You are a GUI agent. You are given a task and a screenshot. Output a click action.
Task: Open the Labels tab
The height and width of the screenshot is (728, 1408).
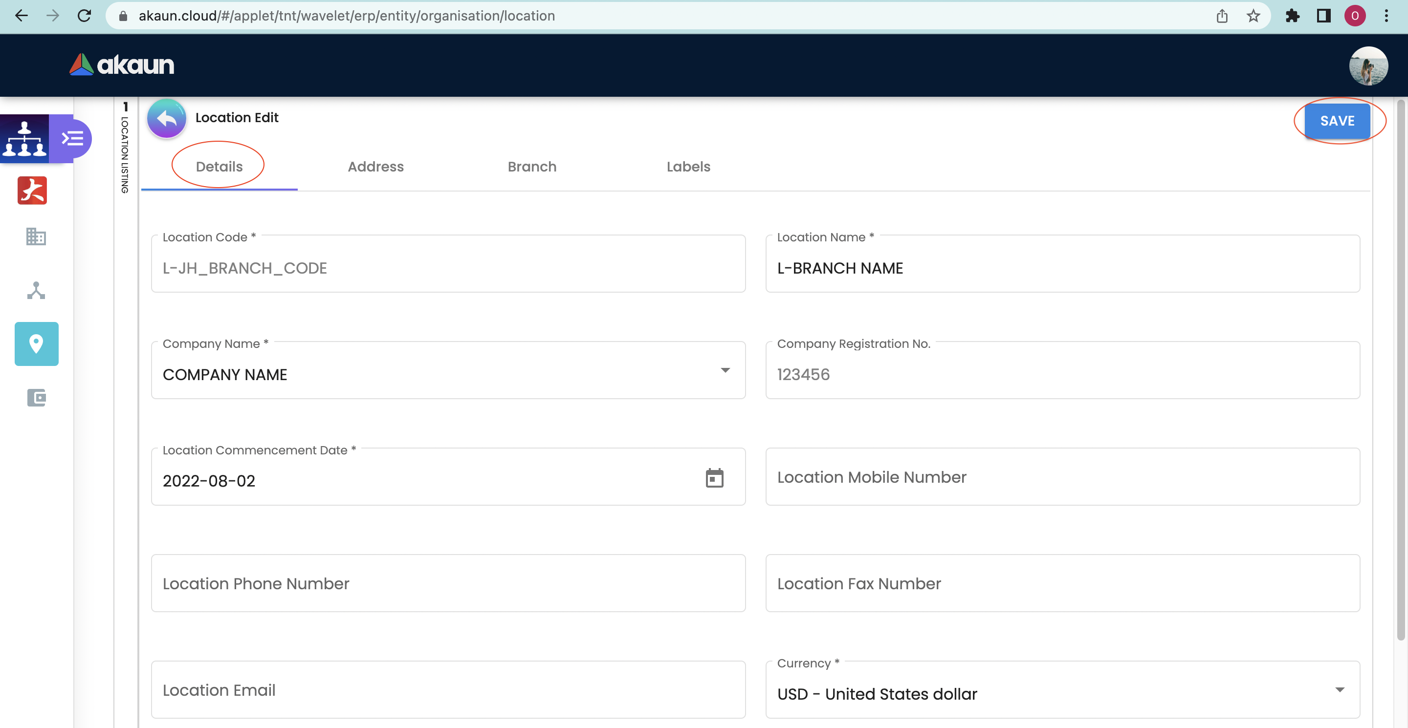(x=688, y=167)
